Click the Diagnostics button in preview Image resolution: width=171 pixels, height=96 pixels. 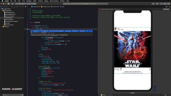(166, 9)
